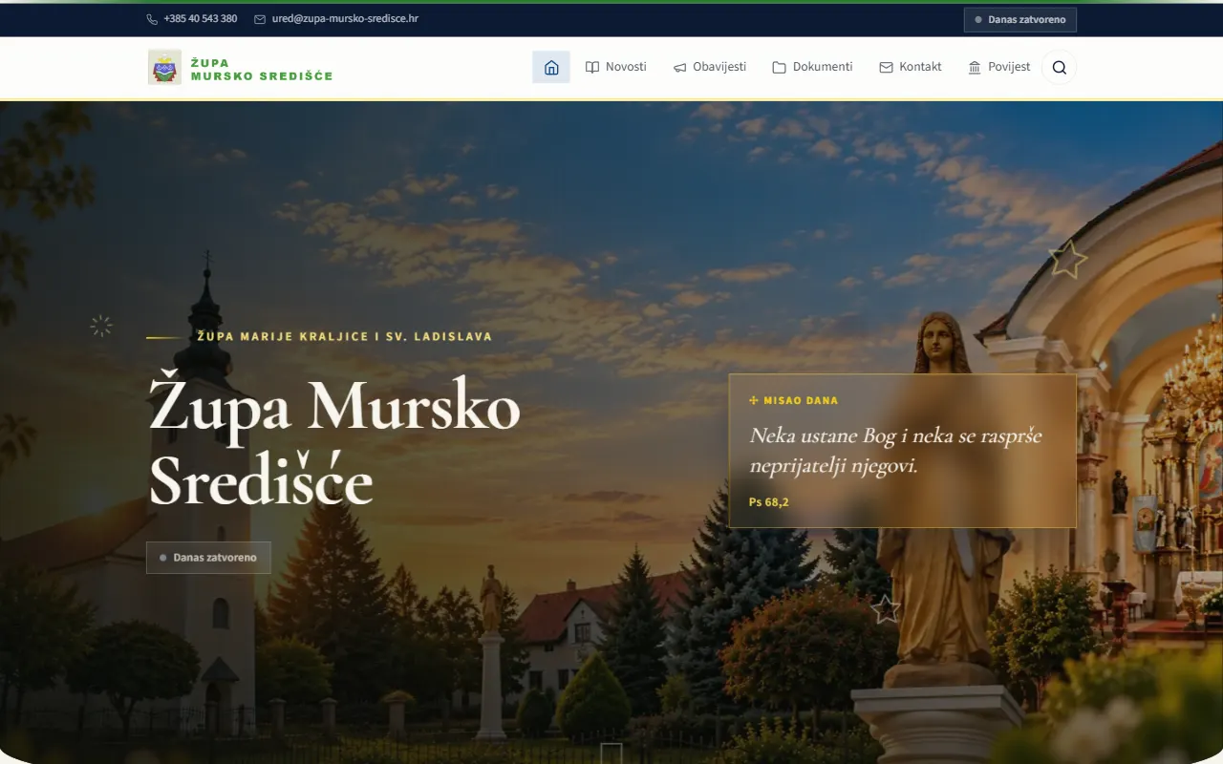
Task: Click the email ured@zupa-mursko-sredisce.hr
Action: (x=345, y=19)
